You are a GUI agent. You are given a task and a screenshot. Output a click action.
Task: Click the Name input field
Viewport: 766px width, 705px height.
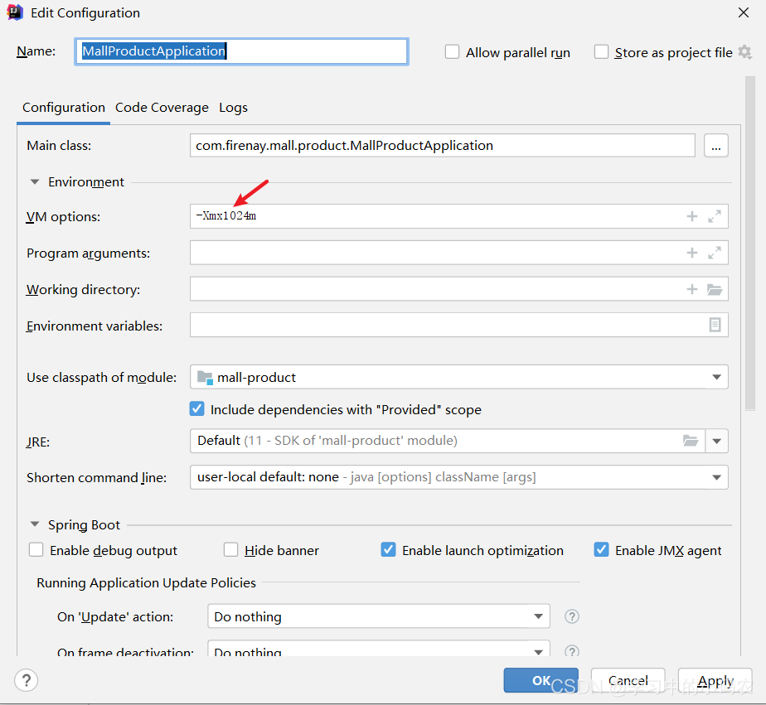(241, 51)
